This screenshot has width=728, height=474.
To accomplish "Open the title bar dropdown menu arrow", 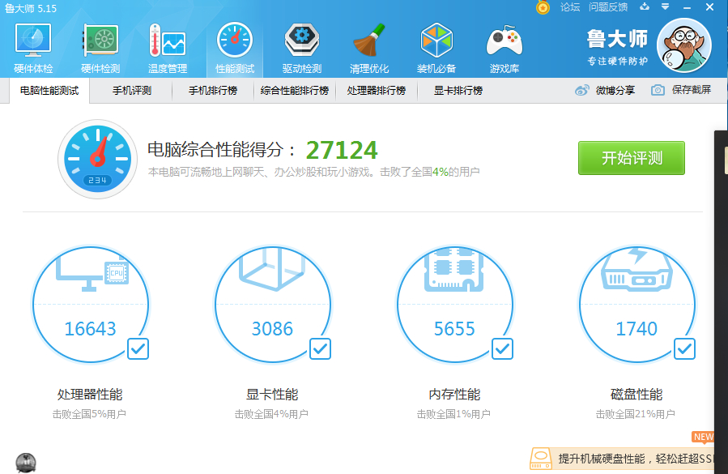I will pyautogui.click(x=666, y=6).
